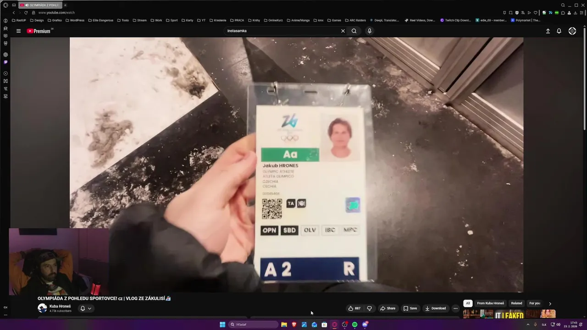Go to YouTube home via Premium logo
Viewport: 587px width, 330px height.
click(x=39, y=31)
